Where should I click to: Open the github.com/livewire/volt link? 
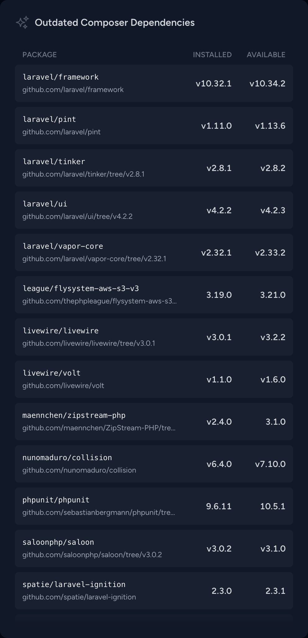tap(63, 386)
